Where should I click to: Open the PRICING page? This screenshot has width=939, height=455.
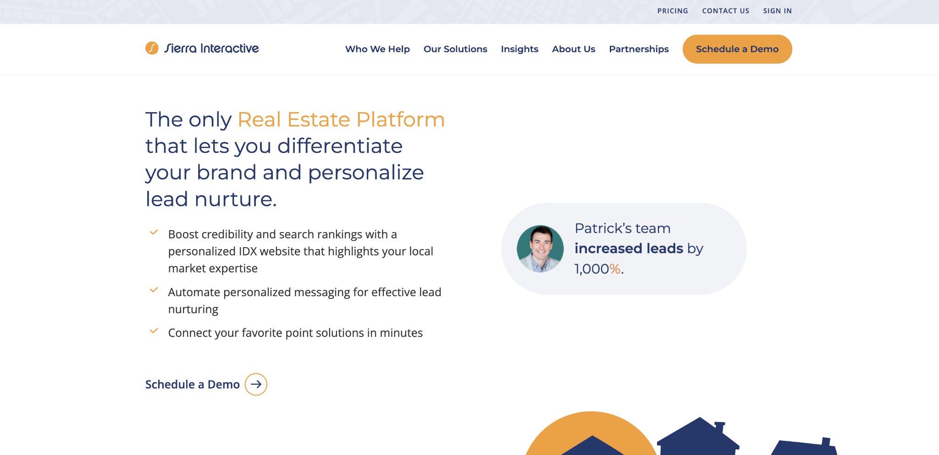(x=673, y=11)
